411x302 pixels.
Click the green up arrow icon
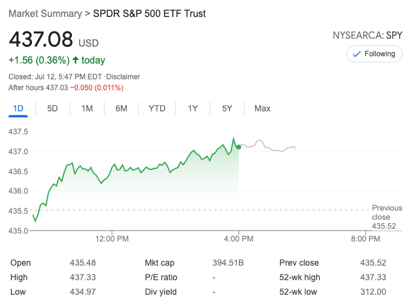coord(76,60)
